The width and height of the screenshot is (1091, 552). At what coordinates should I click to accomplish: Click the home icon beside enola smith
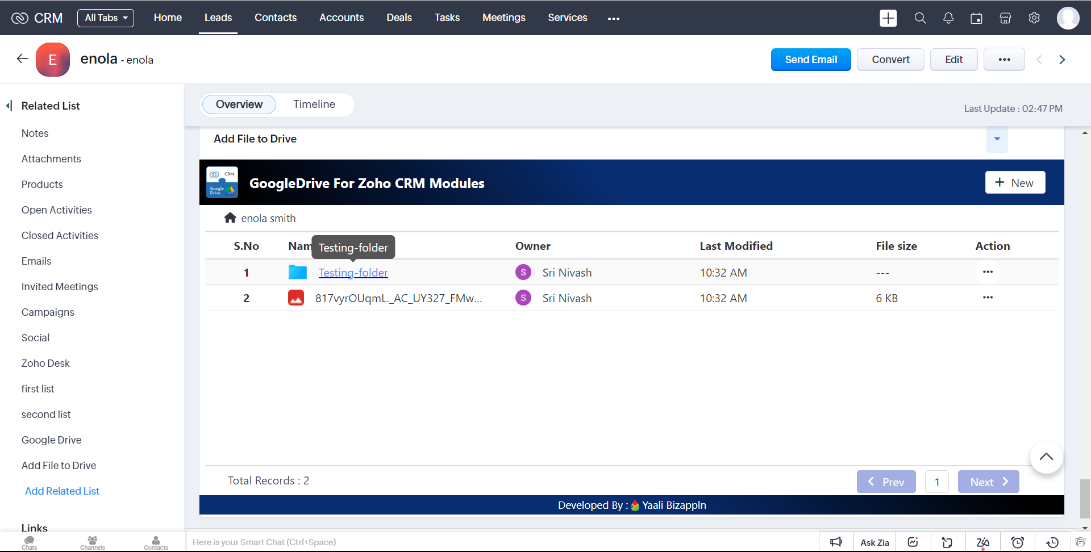coord(230,218)
